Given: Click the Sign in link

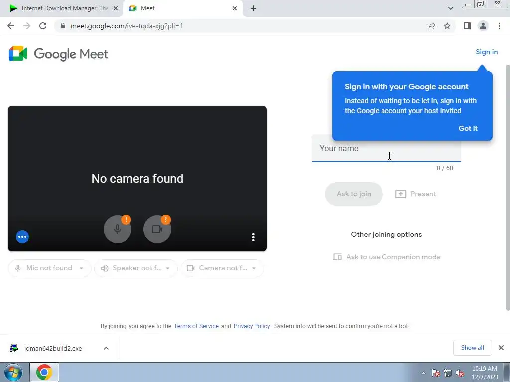Looking at the screenshot, I should [x=486, y=52].
